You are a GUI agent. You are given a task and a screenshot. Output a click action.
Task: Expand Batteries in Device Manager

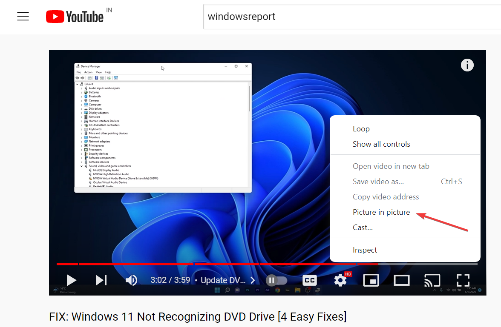[81, 92]
